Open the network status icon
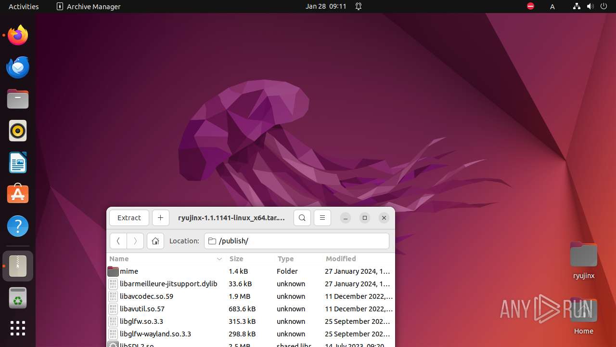Screen dimensions: 616x347 point(577,6)
